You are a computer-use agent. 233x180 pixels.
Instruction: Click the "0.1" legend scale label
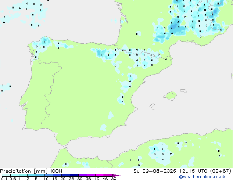point(4,179)
